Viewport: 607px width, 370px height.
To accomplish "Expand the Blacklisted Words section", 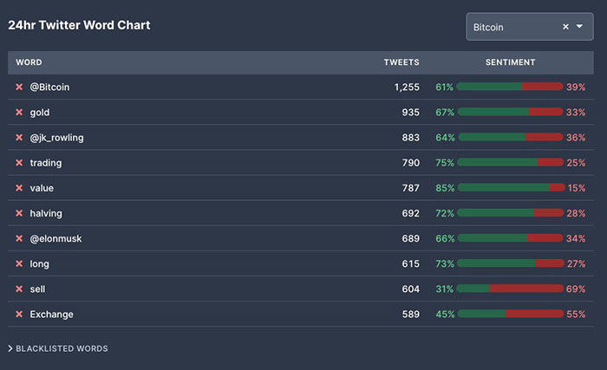I will [x=58, y=348].
